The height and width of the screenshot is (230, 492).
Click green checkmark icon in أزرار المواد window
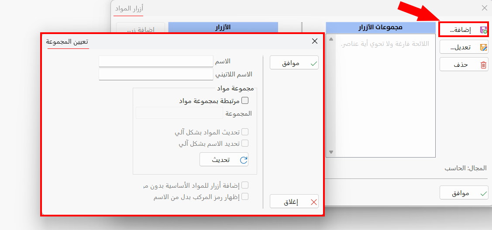point(484,193)
